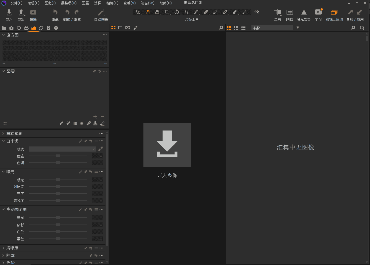
Task: Click the large 导入图像 button
Action: tap(167, 145)
